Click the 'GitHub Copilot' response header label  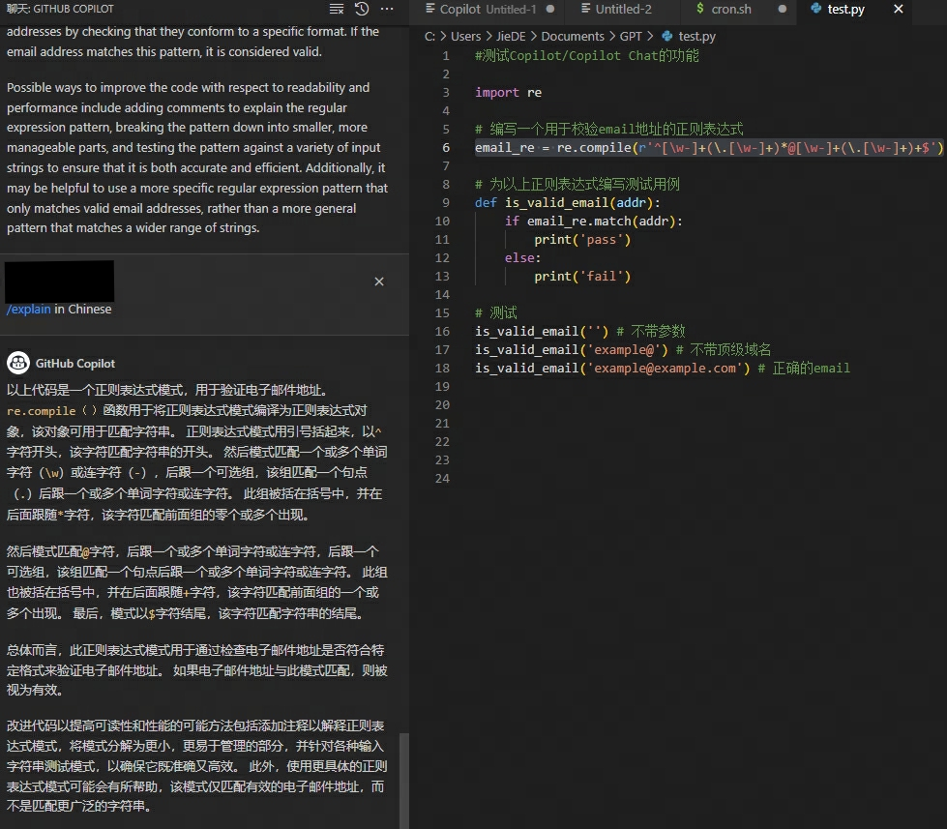tap(74, 363)
